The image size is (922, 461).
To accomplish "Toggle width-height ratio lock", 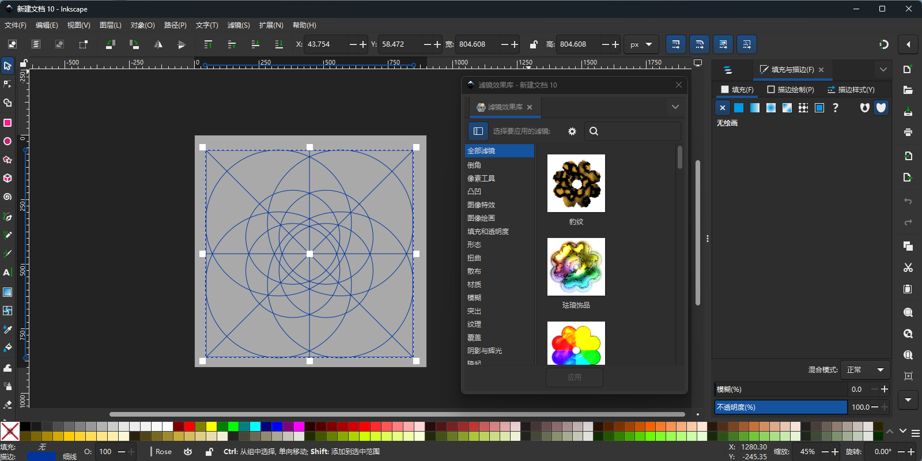I will tap(534, 44).
